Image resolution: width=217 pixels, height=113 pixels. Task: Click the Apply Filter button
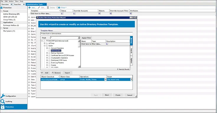[x=86, y=38]
